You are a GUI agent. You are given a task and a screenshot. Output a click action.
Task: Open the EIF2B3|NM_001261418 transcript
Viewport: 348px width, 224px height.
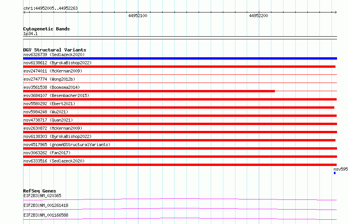tap(46, 205)
